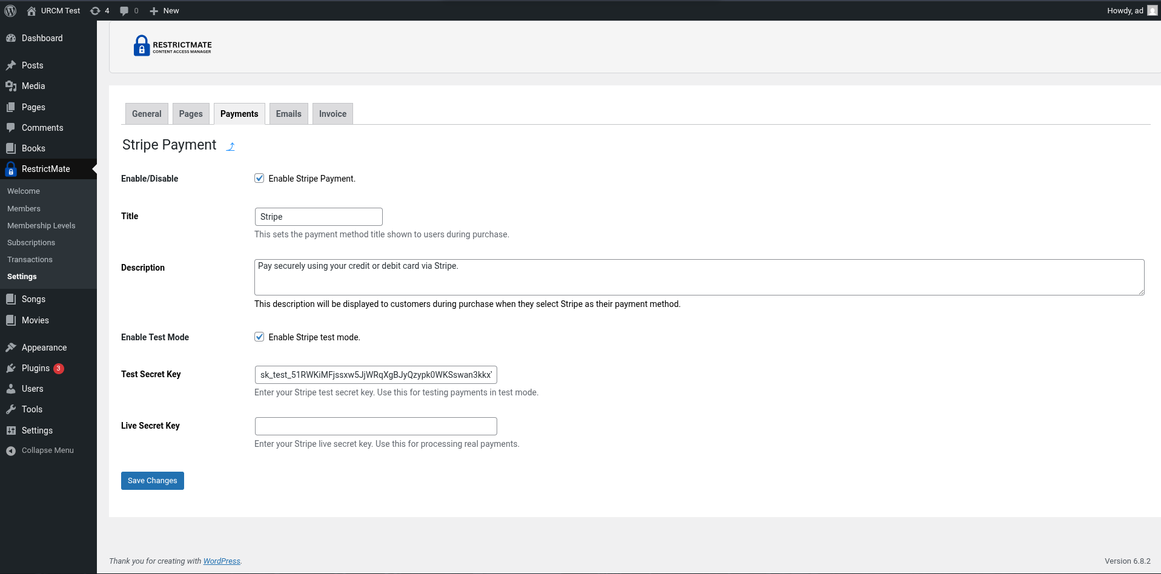Click the URCM Test home icon
Screen dimensions: 1161x574
[31, 11]
